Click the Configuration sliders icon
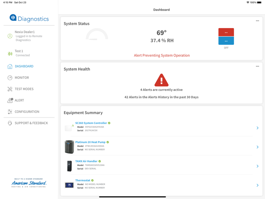265x199 pixels. click(x=10, y=112)
